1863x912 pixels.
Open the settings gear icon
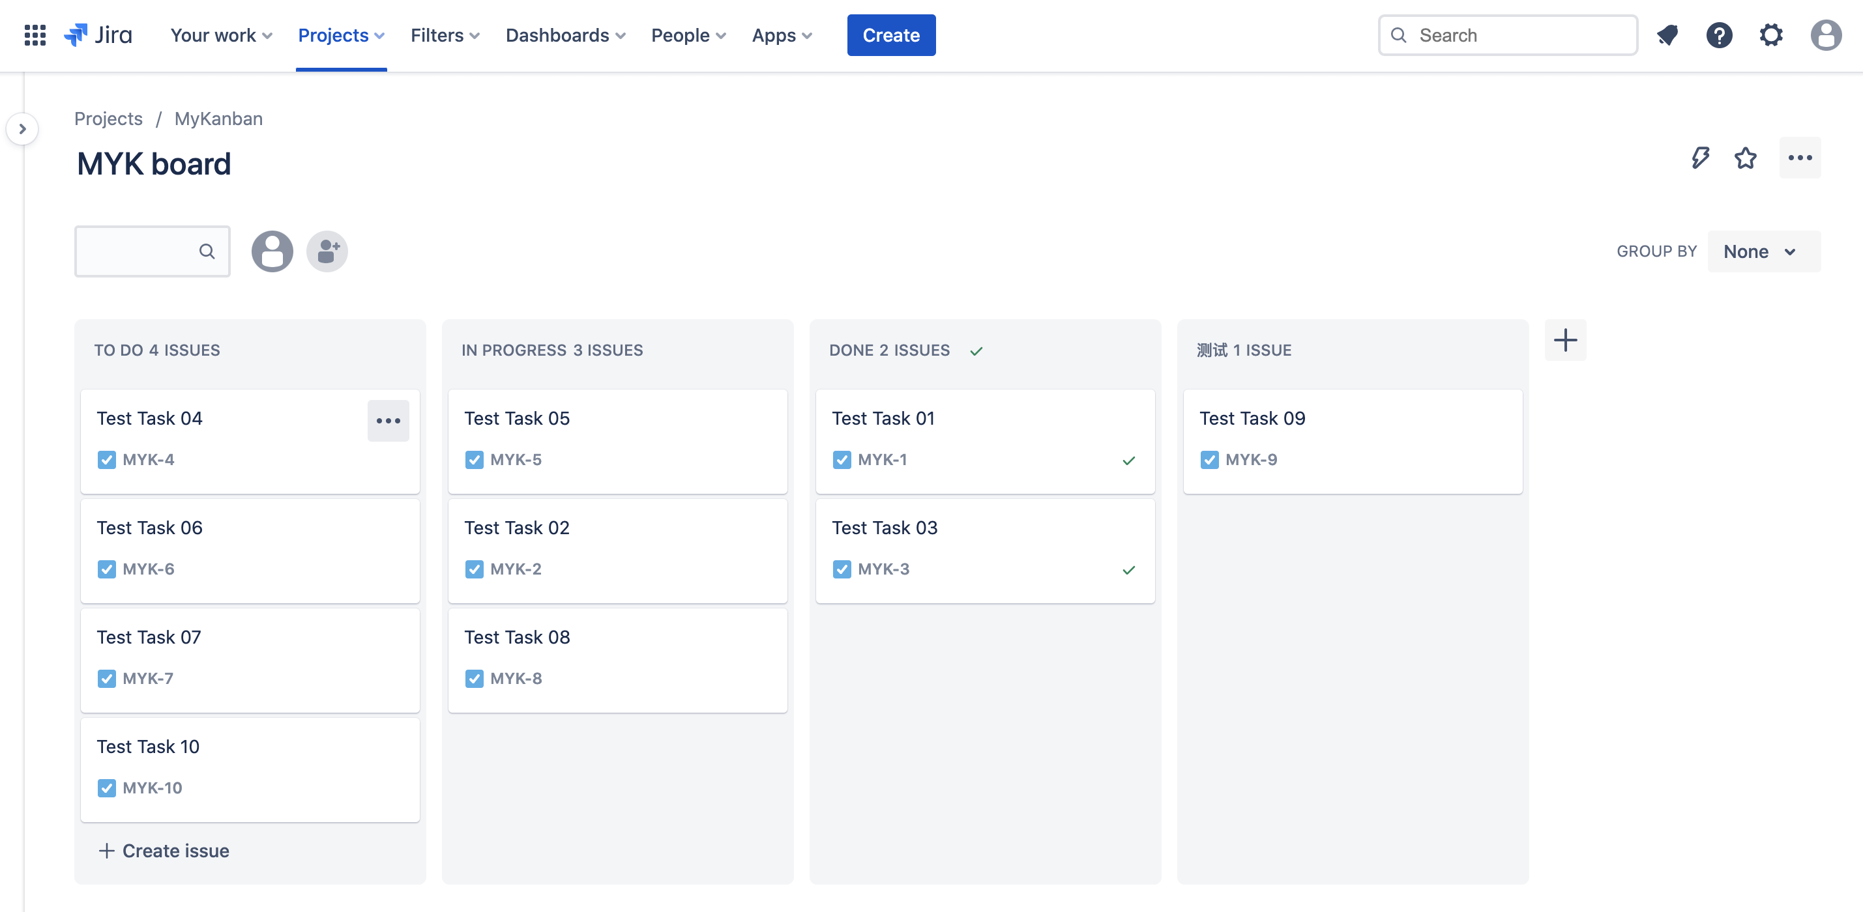click(x=1771, y=35)
